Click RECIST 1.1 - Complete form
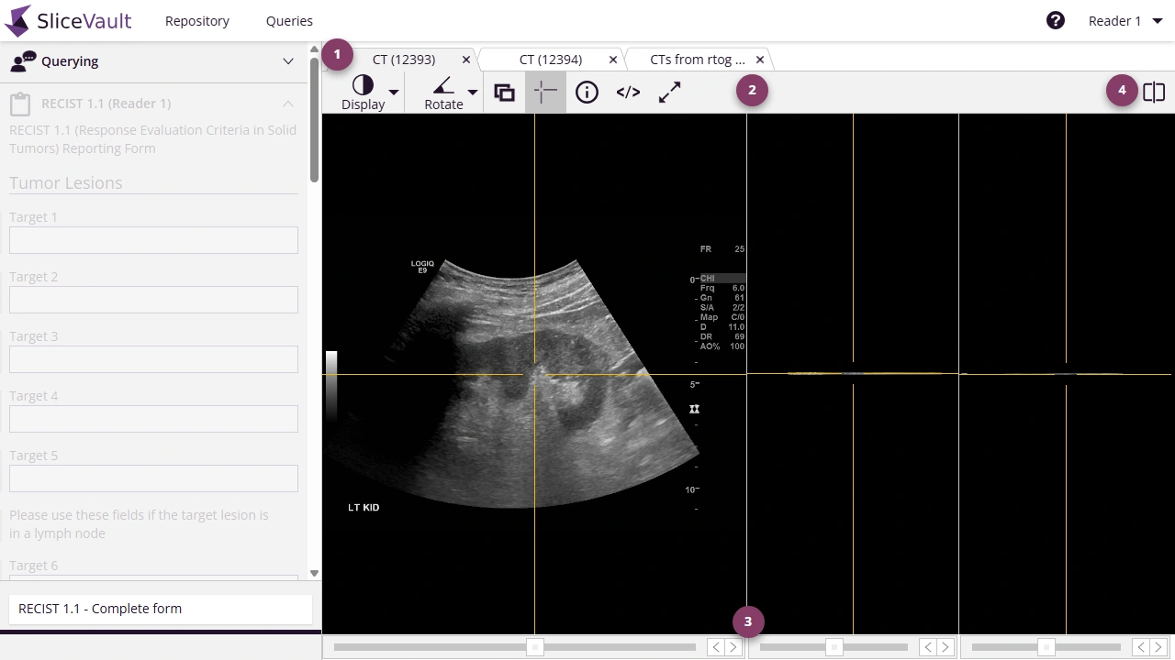This screenshot has height=660, width=1175. 160,608
